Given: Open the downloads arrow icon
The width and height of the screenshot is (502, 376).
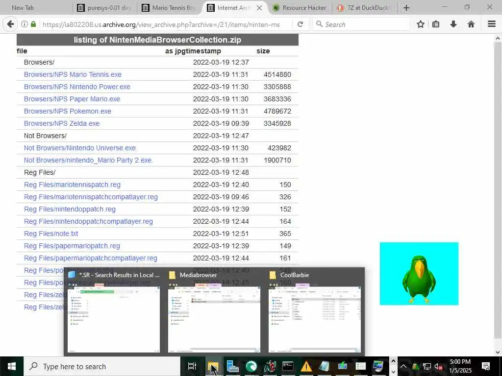Looking at the screenshot, I should coord(453,24).
